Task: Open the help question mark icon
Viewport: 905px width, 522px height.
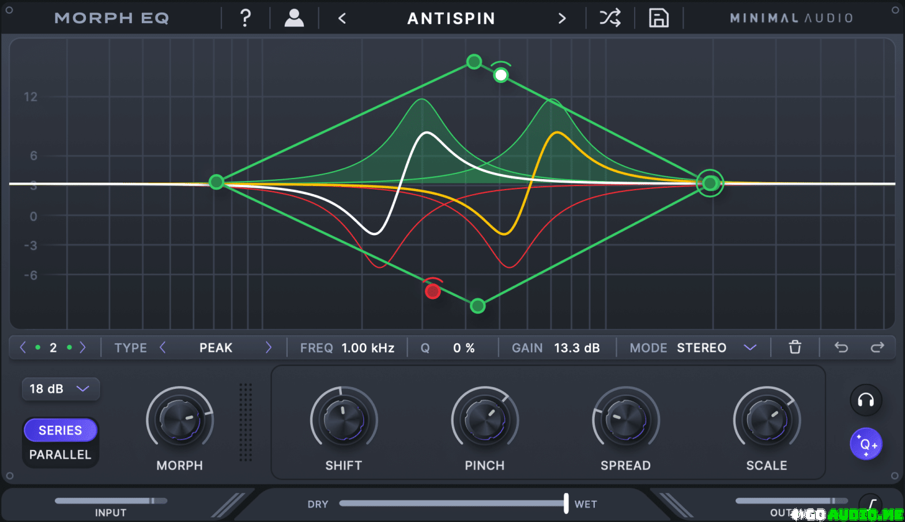Action: tap(246, 18)
